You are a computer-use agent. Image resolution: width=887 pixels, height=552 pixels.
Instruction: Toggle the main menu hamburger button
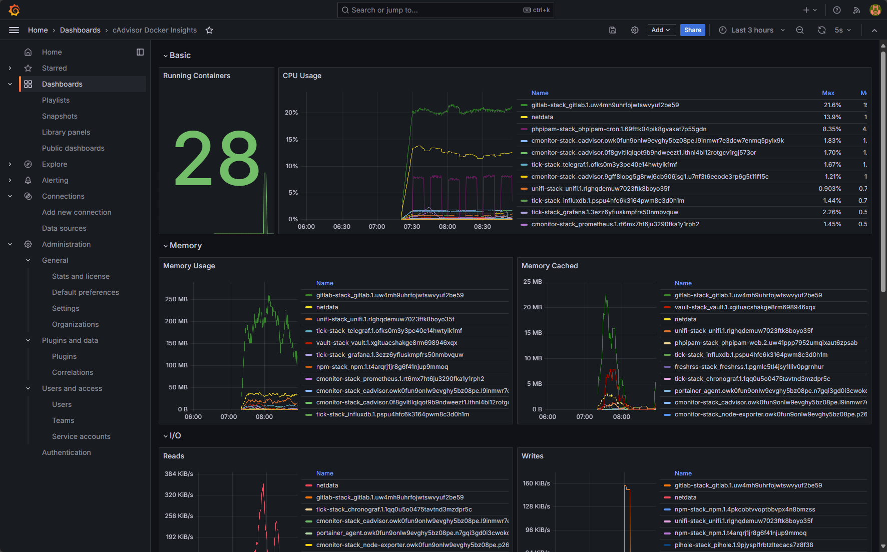click(x=14, y=30)
